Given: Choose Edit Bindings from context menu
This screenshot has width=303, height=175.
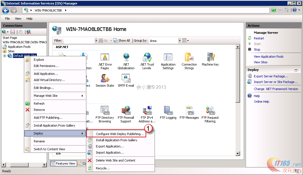Looking at the screenshot, I should tap(44, 88).
